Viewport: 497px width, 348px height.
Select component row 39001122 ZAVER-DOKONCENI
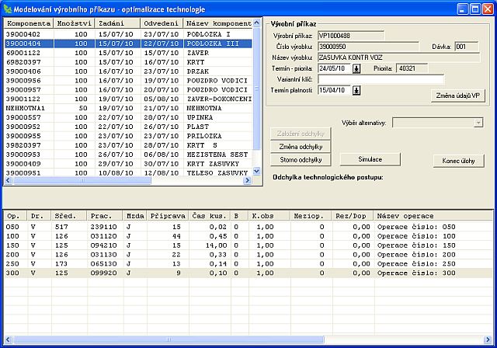tap(128, 99)
